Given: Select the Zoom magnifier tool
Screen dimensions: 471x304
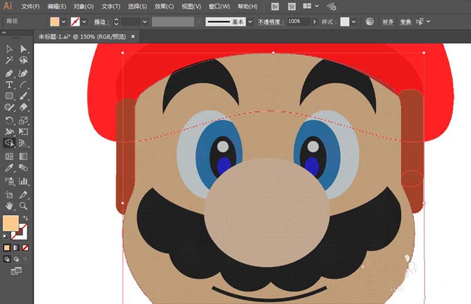Looking at the screenshot, I should coord(23,206).
